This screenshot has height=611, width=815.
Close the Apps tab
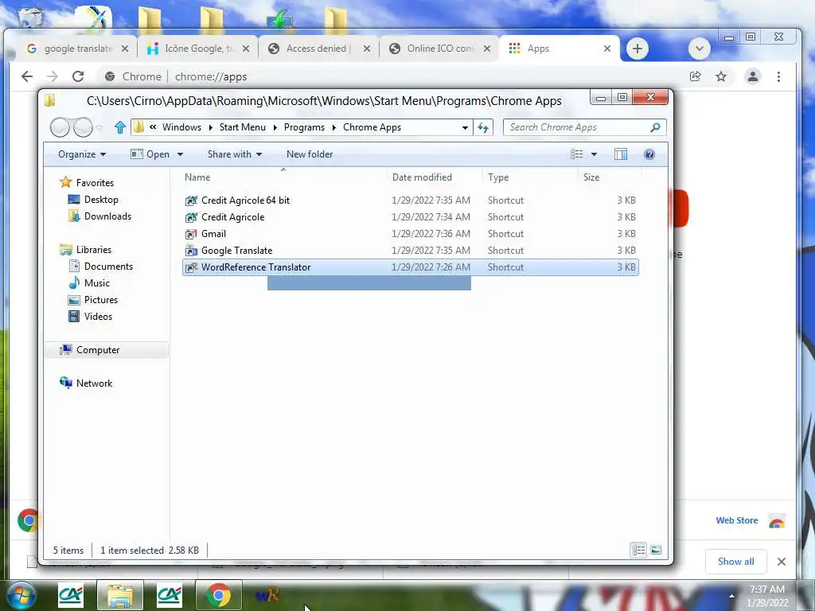tap(606, 49)
